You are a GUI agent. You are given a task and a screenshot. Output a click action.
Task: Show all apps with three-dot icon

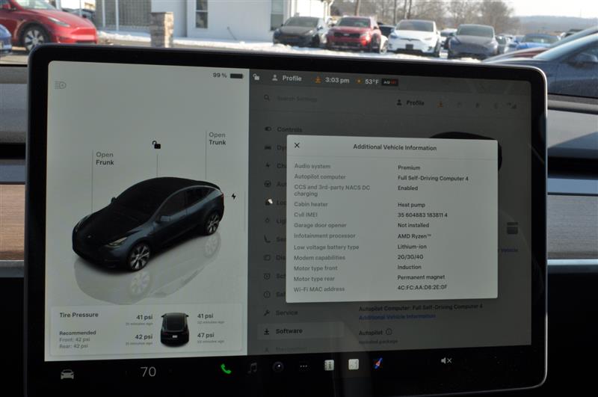tap(303, 366)
